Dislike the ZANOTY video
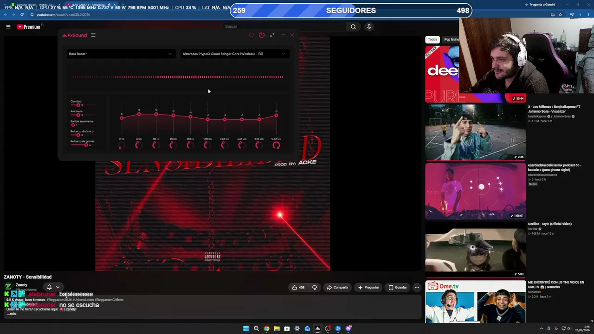The width and height of the screenshot is (594, 334). tap(315, 288)
